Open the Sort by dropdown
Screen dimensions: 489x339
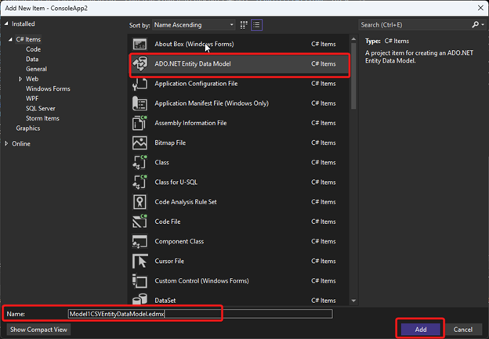(193, 25)
